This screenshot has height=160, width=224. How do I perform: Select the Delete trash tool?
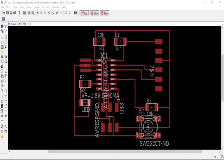point(2,57)
